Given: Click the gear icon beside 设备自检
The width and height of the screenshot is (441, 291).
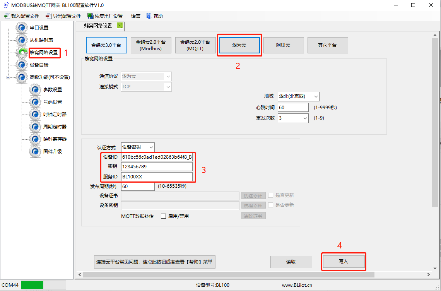Looking at the screenshot, I should 21,65.
